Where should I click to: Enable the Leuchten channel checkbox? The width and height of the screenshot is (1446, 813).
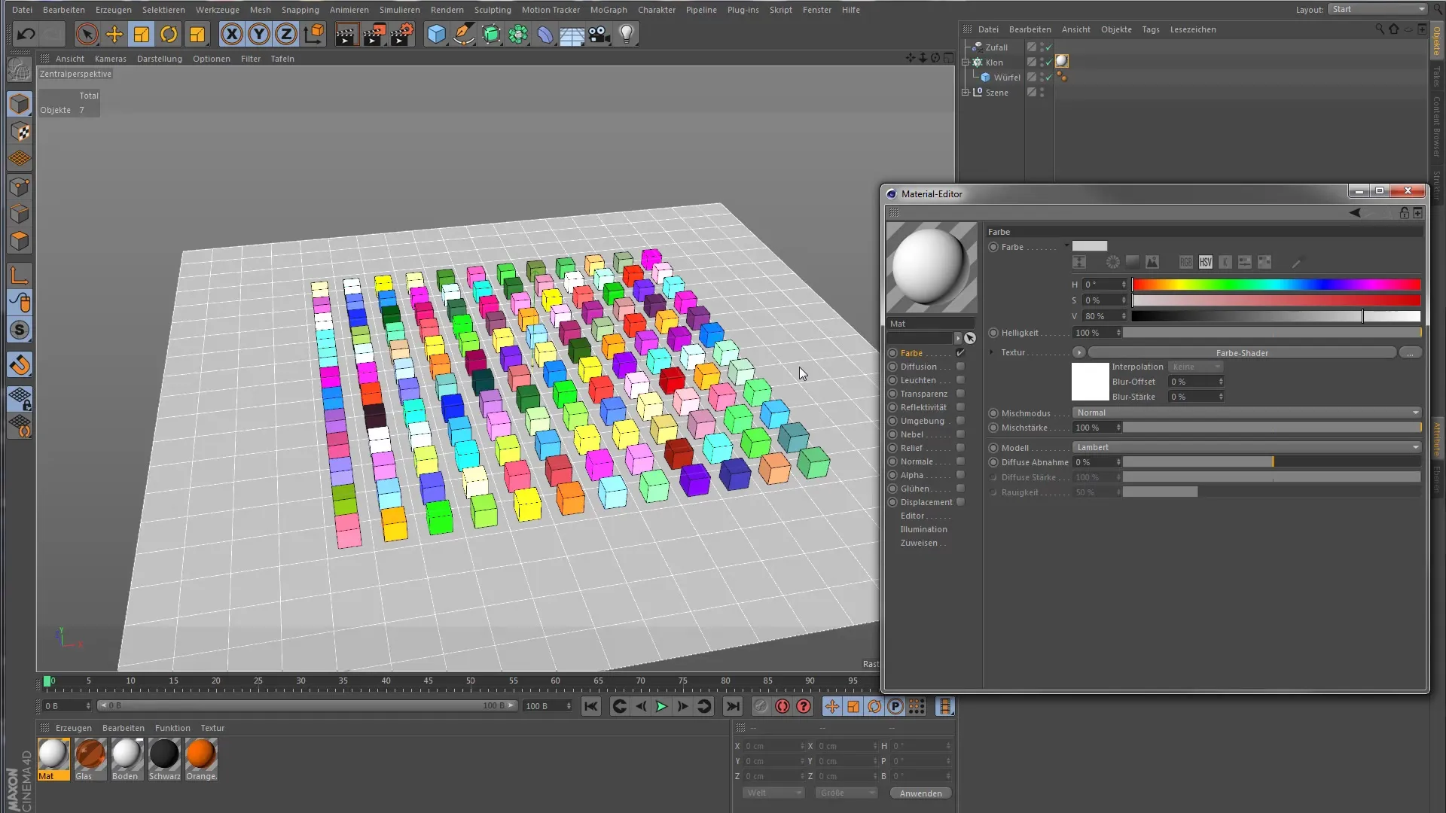960,380
